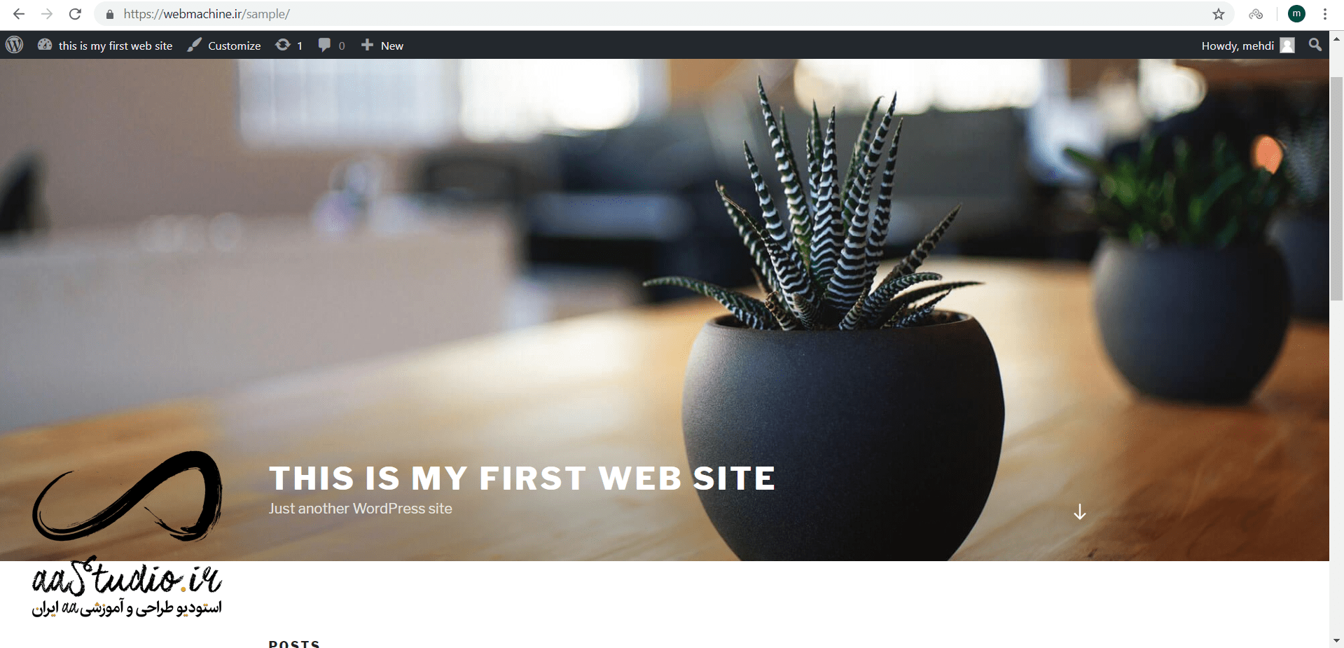
Task: Open Customize in the admin bar
Action: pos(224,46)
